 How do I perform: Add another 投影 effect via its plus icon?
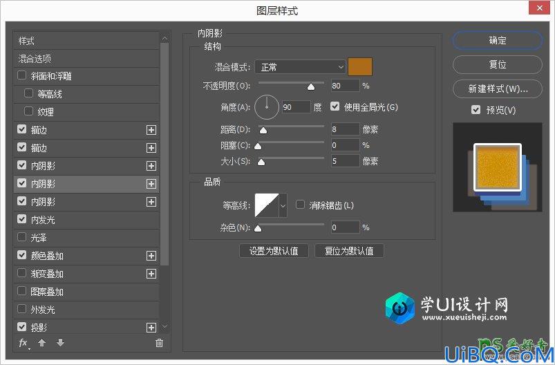(x=151, y=328)
